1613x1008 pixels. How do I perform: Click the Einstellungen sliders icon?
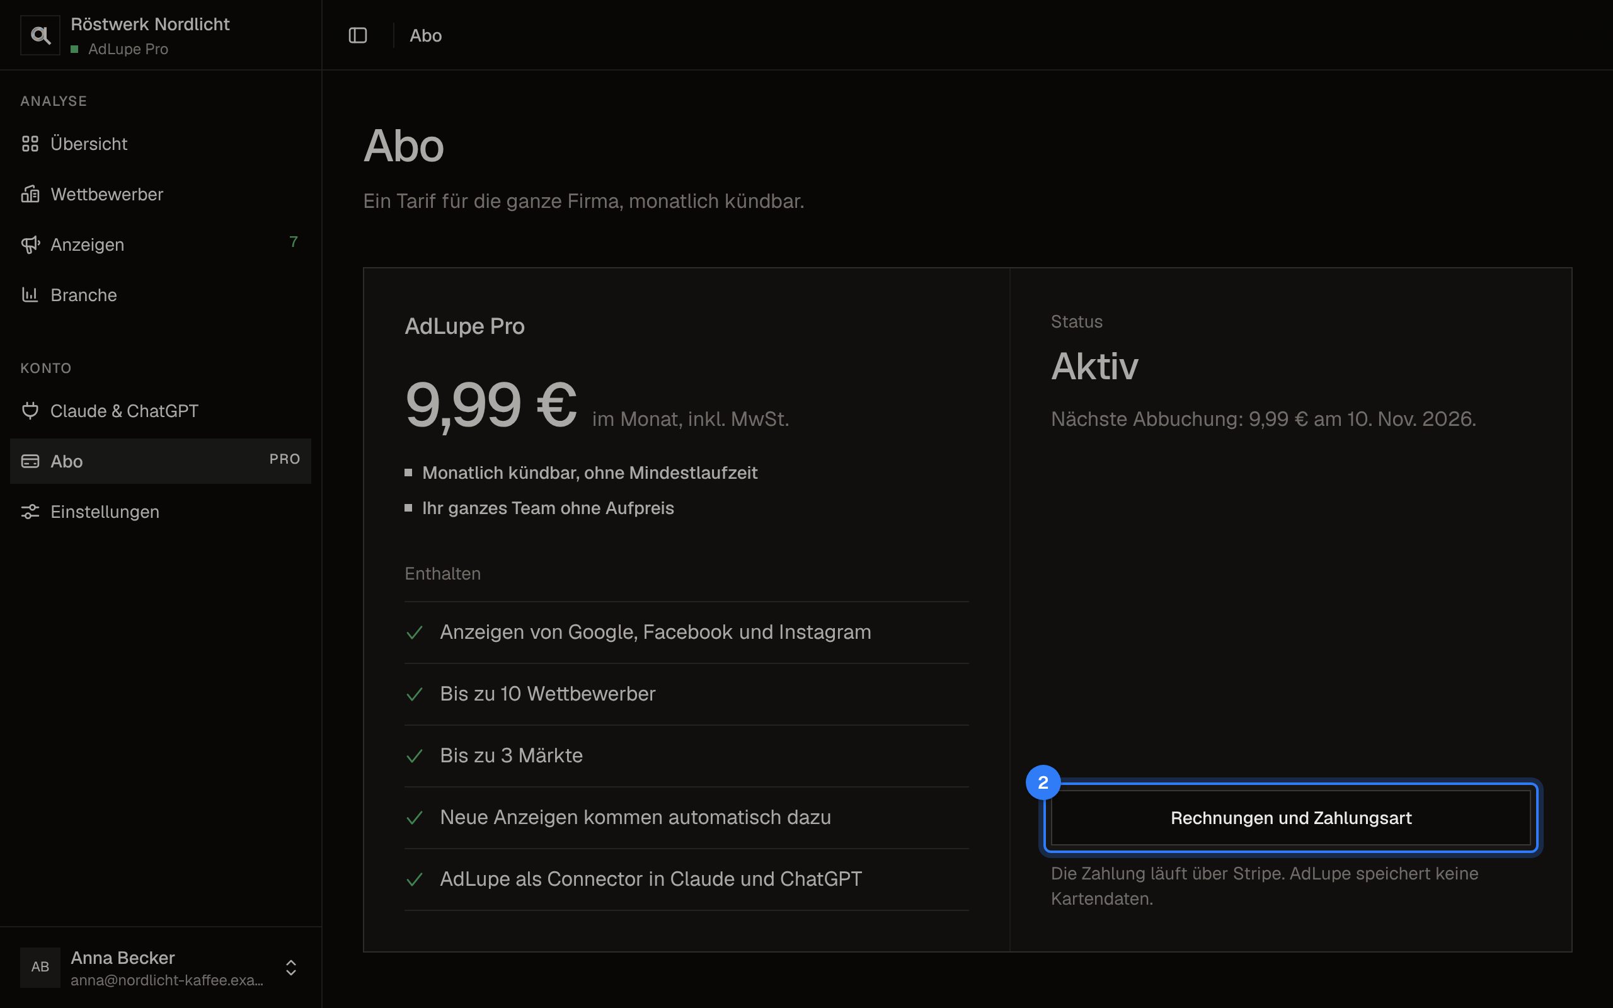click(x=30, y=512)
